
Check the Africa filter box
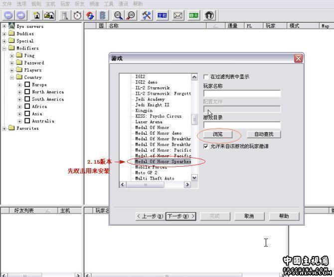point(27,106)
